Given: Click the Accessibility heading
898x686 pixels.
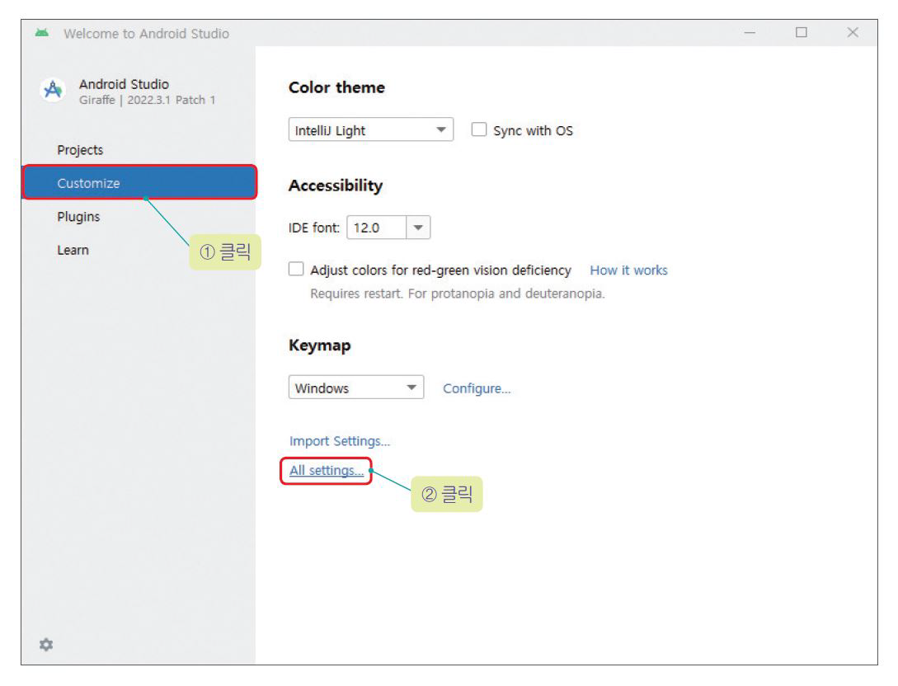Looking at the screenshot, I should click(x=336, y=186).
